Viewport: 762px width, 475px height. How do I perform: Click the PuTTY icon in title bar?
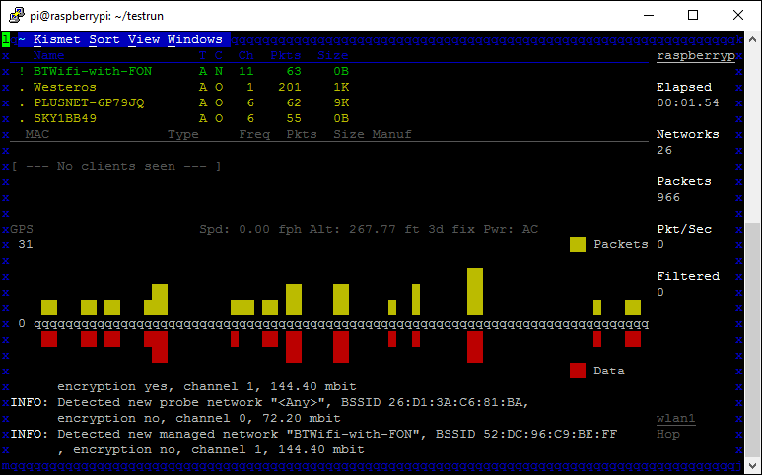pyautogui.click(x=17, y=15)
